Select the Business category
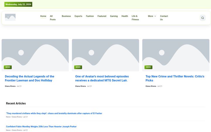The height and width of the screenshot is (132, 211). 66,16
